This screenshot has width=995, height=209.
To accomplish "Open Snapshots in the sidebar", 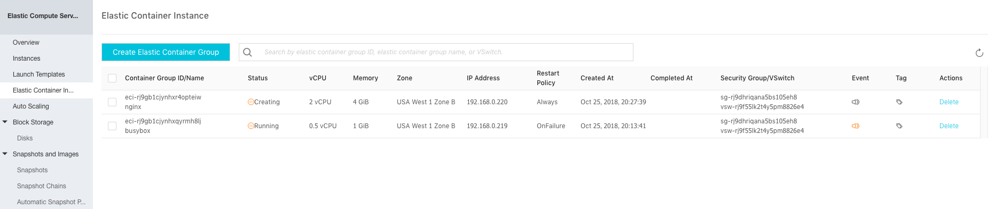I will point(32,170).
